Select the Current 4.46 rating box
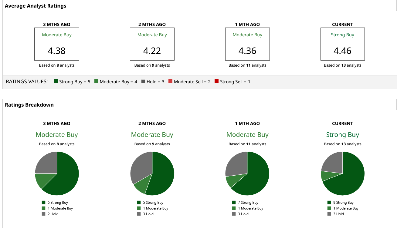397x228 pixels. pos(342,44)
